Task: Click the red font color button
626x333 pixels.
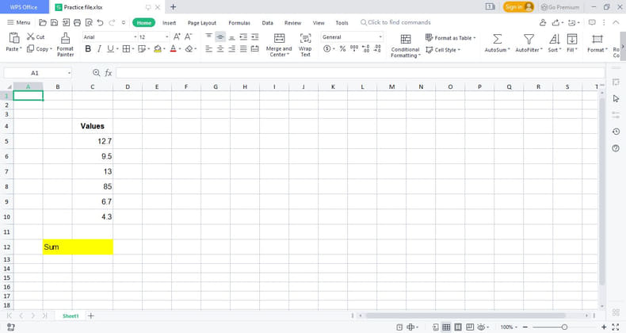Action: pyautogui.click(x=173, y=48)
